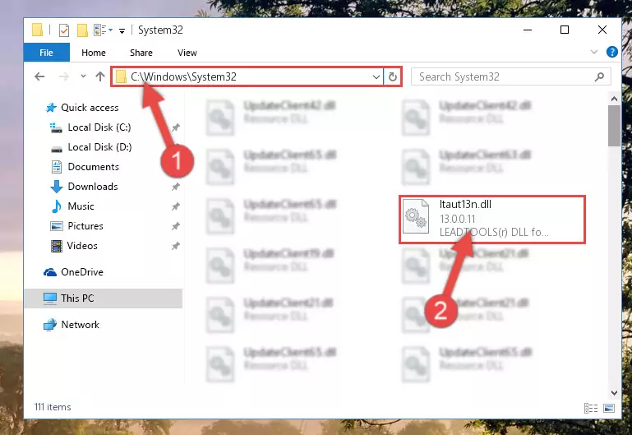The image size is (632, 435).
Task: Click the Network icon in sidebar
Action: tap(50, 325)
